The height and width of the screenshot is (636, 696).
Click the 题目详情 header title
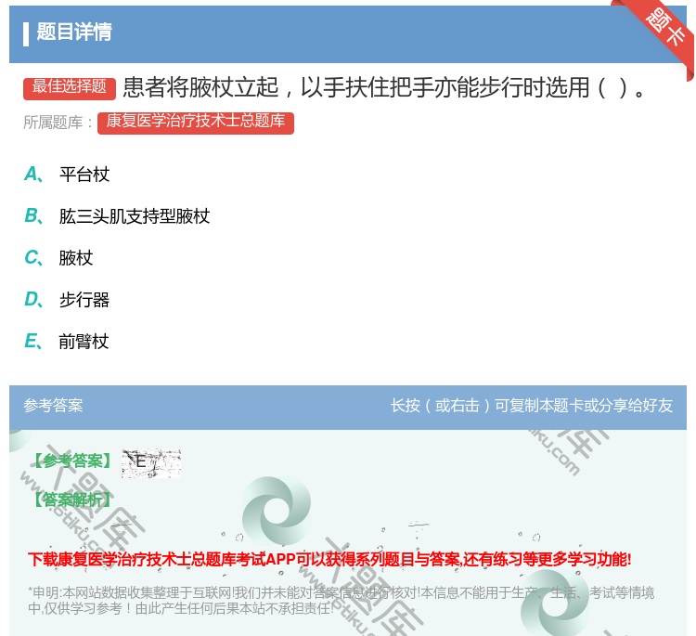pyautogui.click(x=74, y=32)
